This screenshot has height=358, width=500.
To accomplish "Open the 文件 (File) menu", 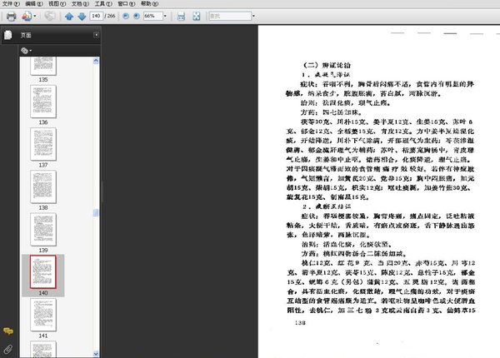I will click(11, 3).
